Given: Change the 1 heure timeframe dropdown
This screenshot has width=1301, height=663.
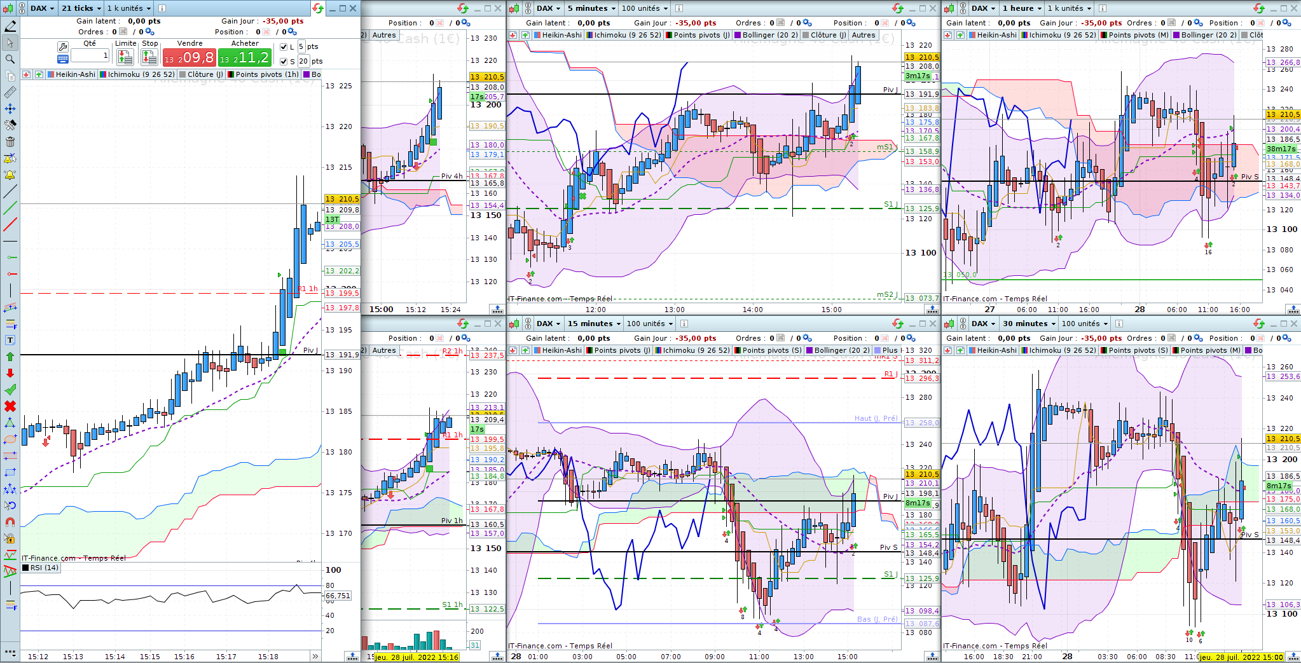Looking at the screenshot, I should [x=1022, y=8].
